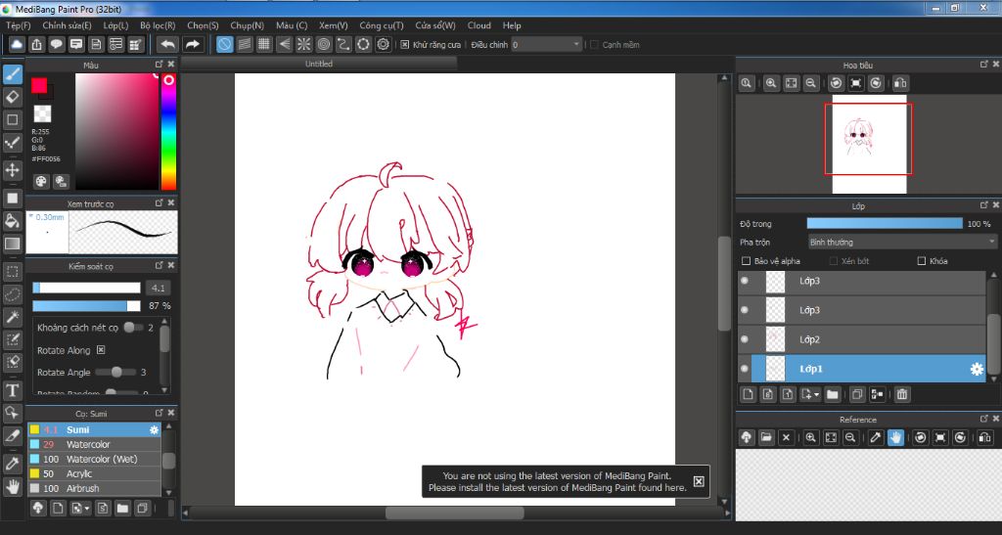
Task: Open the Tệp(F) menu
Action: 19,25
